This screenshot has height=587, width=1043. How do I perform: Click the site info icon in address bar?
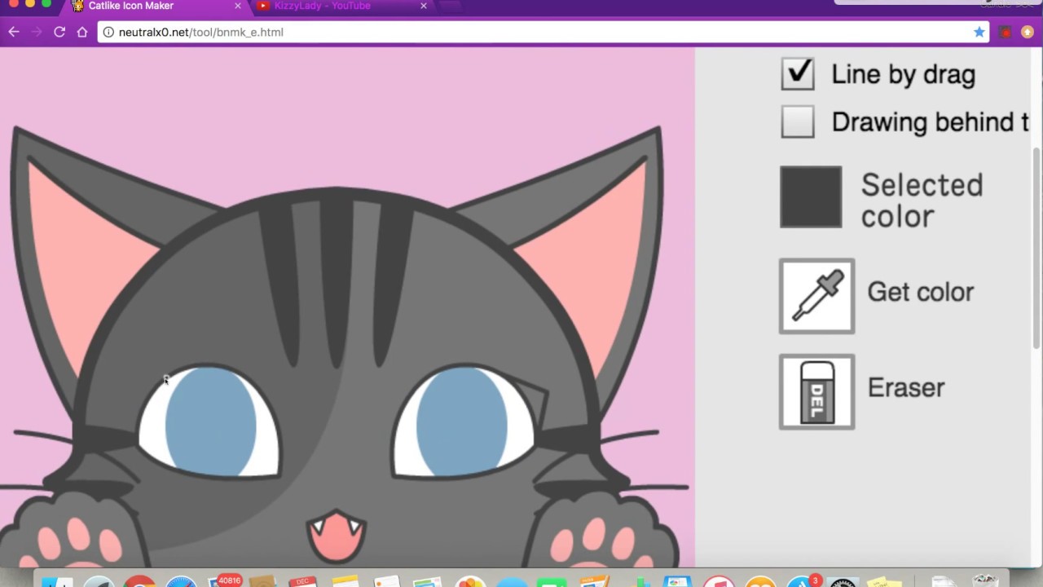point(108,33)
